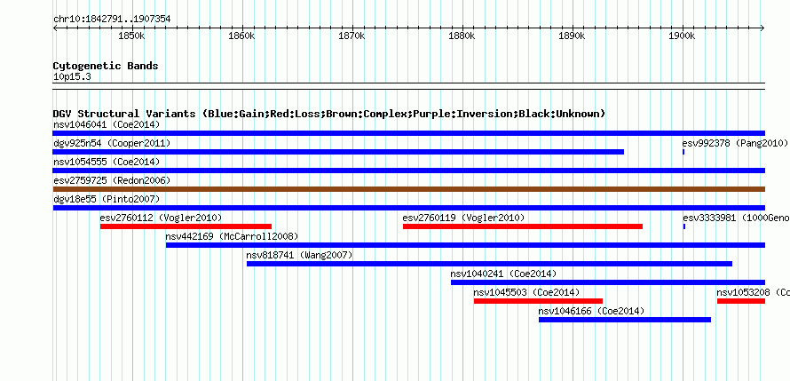790x381 pixels.
Task: Open variant esv2759725 (Redon2006) label
Action: point(112,180)
